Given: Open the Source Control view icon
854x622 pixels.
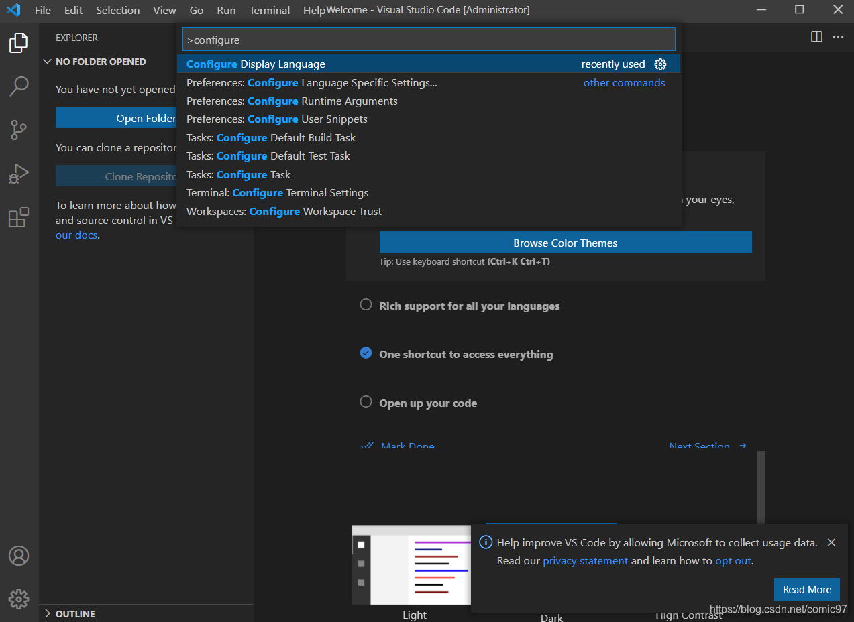Looking at the screenshot, I should pos(19,130).
